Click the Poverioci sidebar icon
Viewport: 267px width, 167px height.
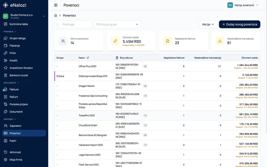click(x=6, y=133)
